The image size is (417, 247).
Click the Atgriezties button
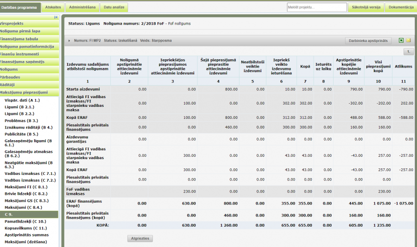pyautogui.click(x=140, y=239)
